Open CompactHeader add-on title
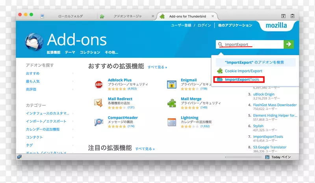Screen dimensions: 315x183 click(x=123, y=118)
